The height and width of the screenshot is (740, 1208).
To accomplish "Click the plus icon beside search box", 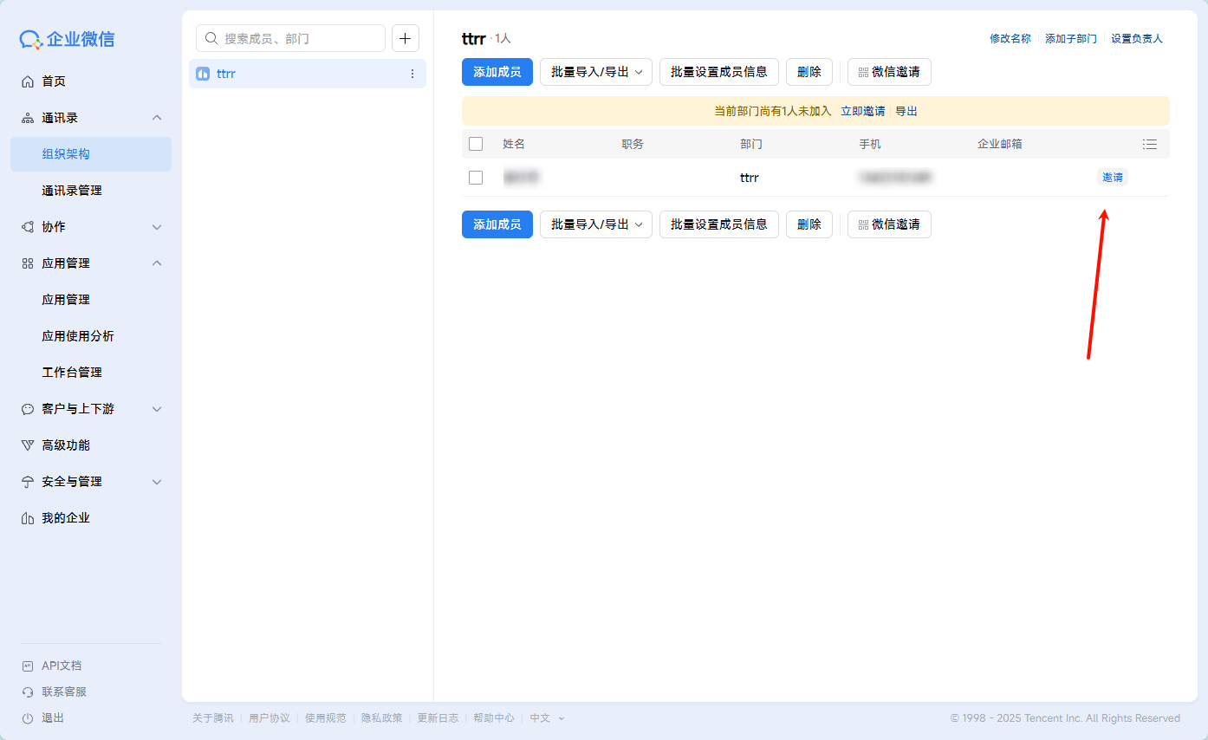I will 406,38.
